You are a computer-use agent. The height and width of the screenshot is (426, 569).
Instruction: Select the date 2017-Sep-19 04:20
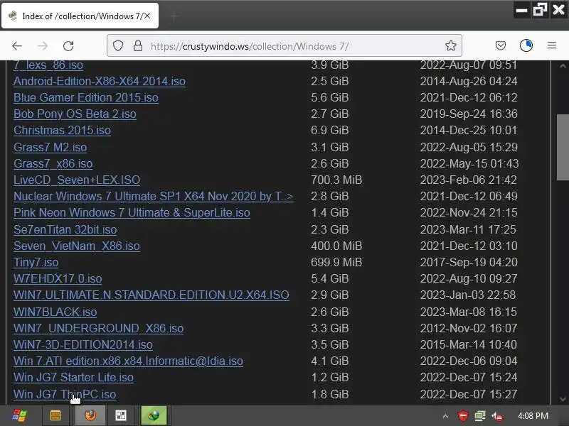[x=469, y=262]
